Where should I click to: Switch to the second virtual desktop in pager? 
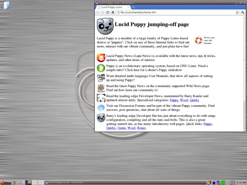35,182
